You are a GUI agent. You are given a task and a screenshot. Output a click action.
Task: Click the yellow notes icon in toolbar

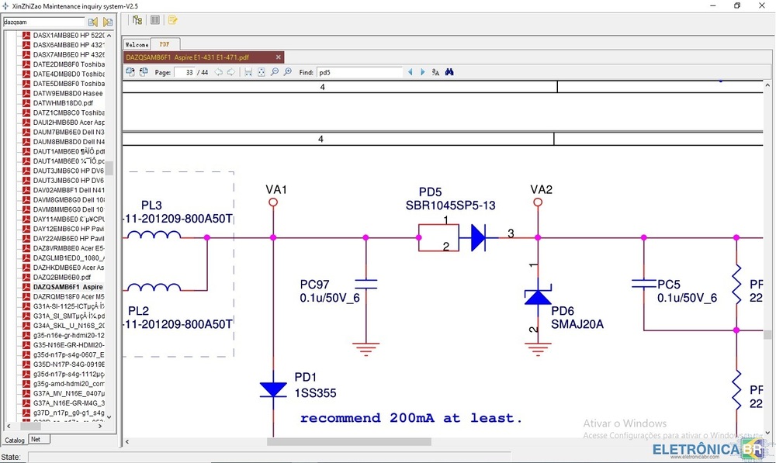tap(173, 20)
